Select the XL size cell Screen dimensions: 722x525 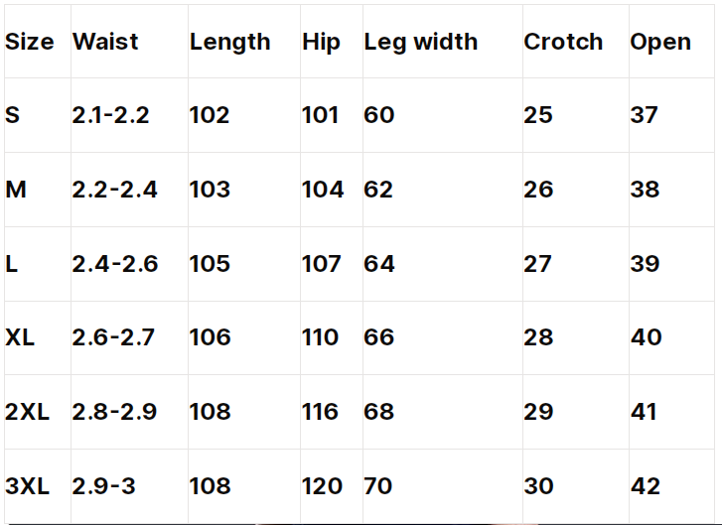(x=20, y=337)
